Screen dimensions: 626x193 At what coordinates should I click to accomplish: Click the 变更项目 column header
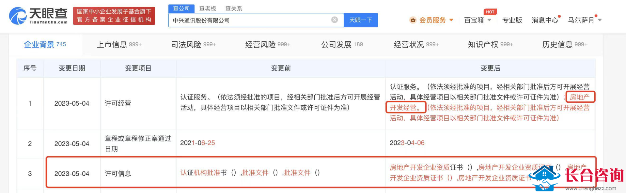[x=138, y=68]
